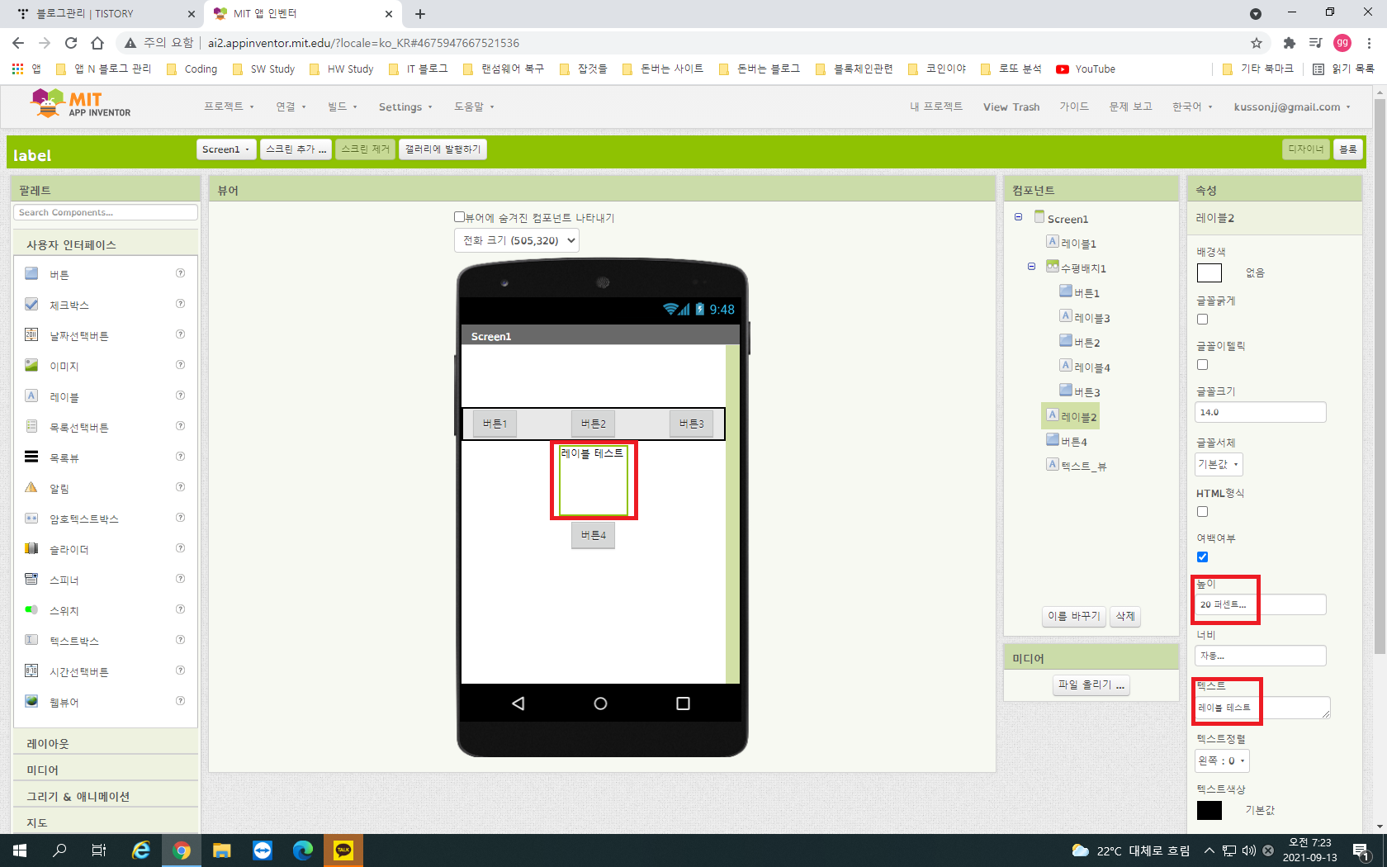Reload the page in browser
The height and width of the screenshot is (867, 1387).
pyautogui.click(x=71, y=43)
